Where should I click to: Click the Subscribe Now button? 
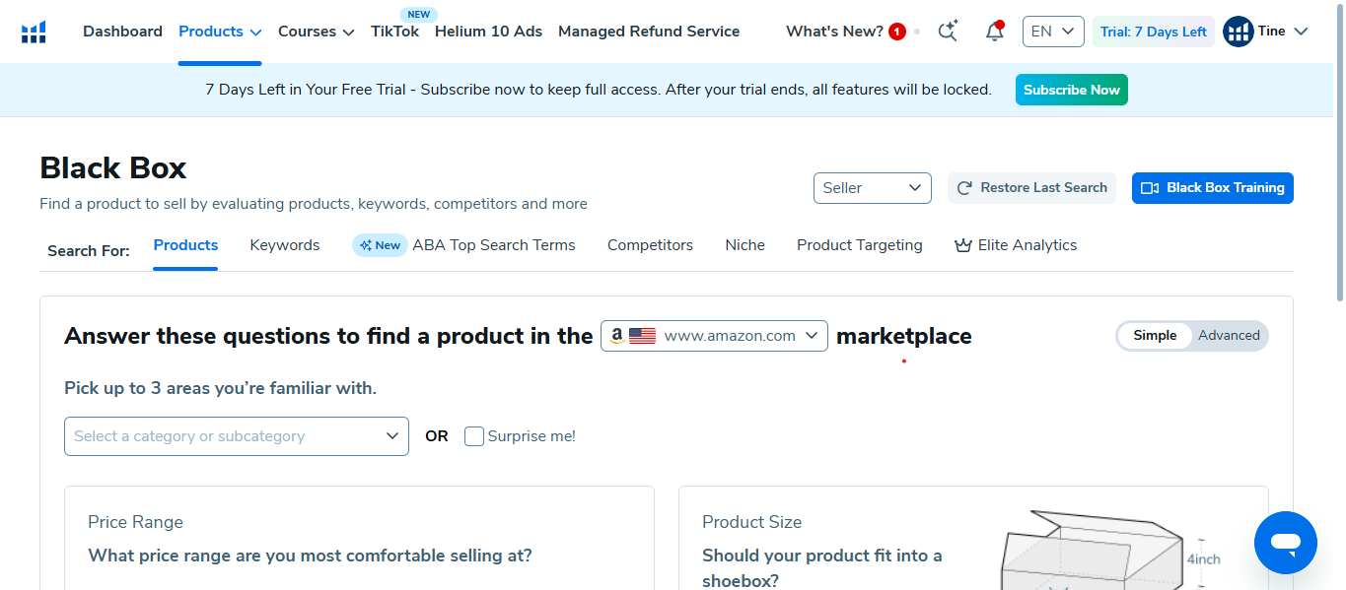coord(1072,90)
